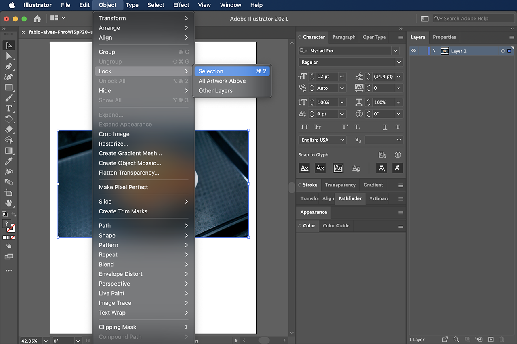Select the Rotate tool

8,119
